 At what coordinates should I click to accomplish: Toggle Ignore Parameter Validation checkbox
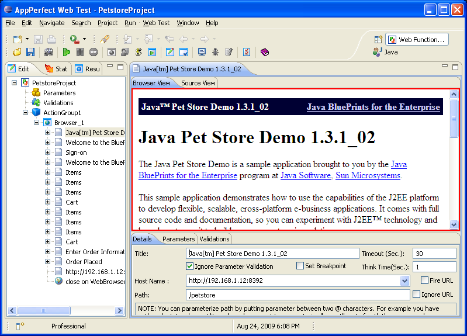pos(189,266)
